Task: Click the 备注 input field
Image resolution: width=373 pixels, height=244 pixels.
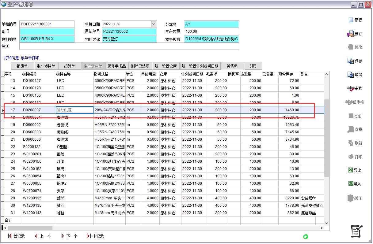Action: 129,46
